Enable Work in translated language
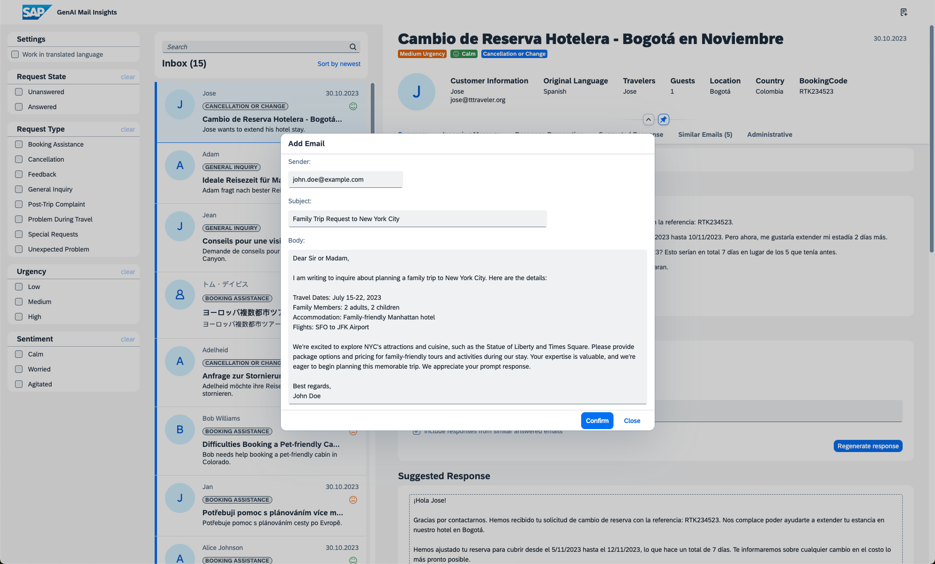 pos(15,54)
